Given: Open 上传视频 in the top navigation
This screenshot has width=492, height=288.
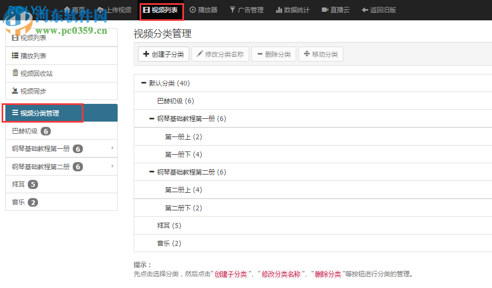Looking at the screenshot, I should point(114,10).
